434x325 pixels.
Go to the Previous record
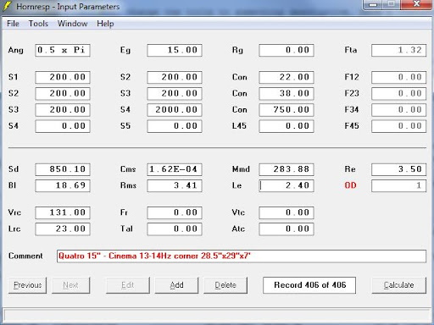[27, 285]
